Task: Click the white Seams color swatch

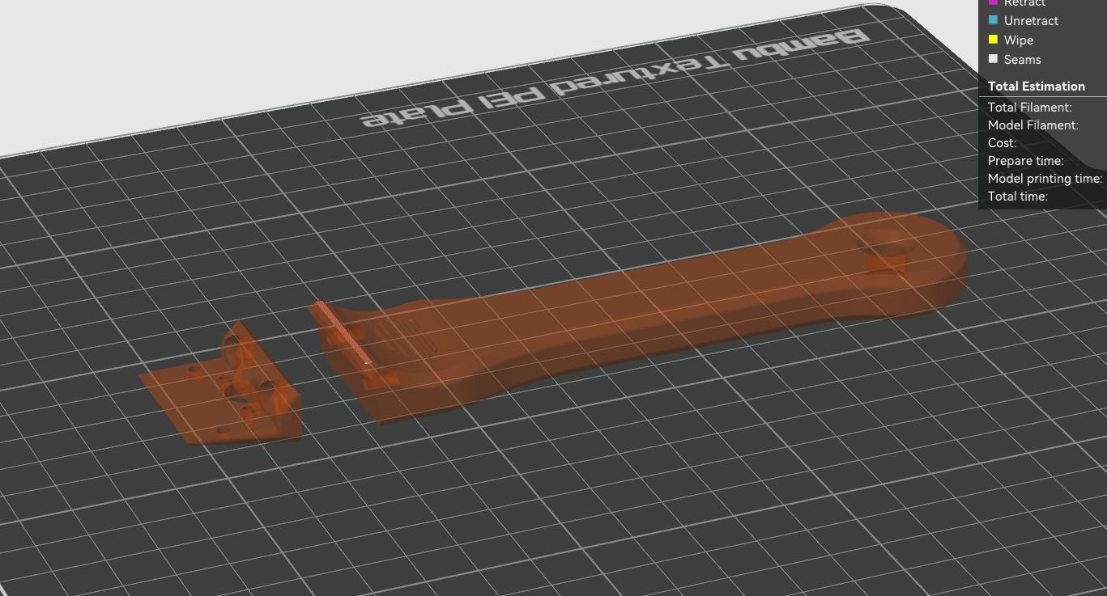Action: click(994, 59)
